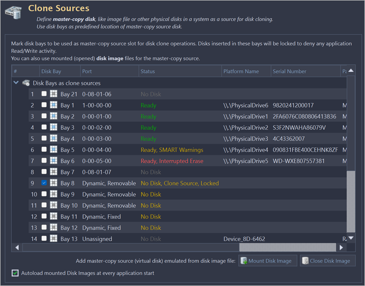Click the disk bay icon for Bay 1
The height and width of the screenshot is (286, 365).
click(x=54, y=105)
